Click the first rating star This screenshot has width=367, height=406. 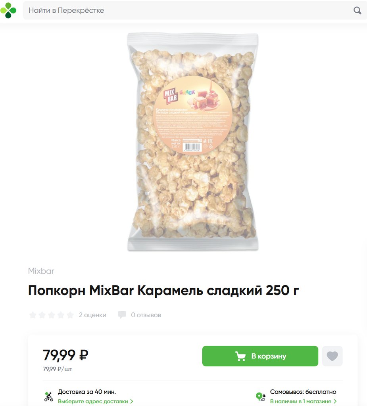[x=33, y=315]
